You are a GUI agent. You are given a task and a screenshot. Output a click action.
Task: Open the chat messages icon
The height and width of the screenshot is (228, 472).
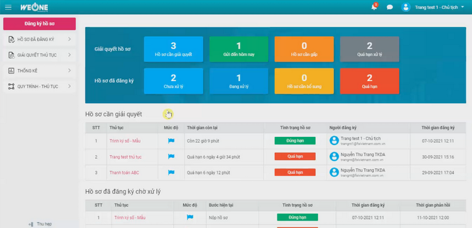point(390,7)
